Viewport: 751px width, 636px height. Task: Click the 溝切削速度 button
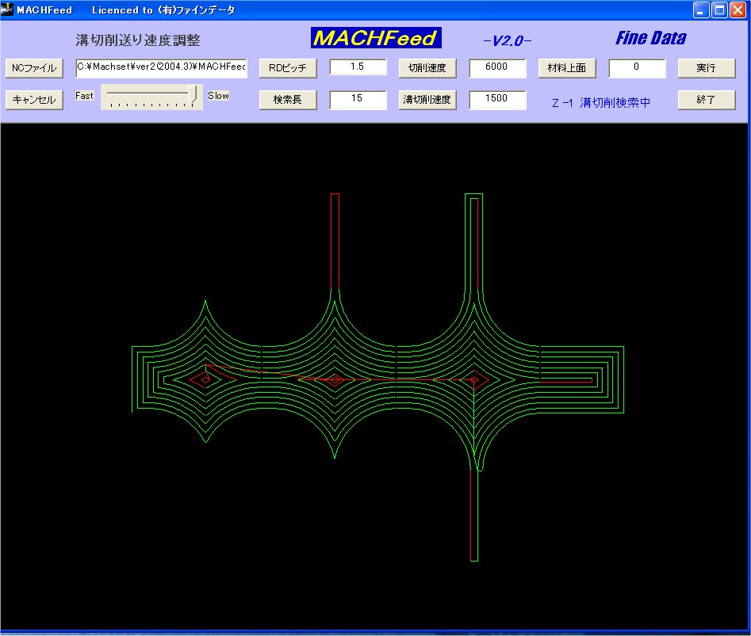[x=427, y=100]
